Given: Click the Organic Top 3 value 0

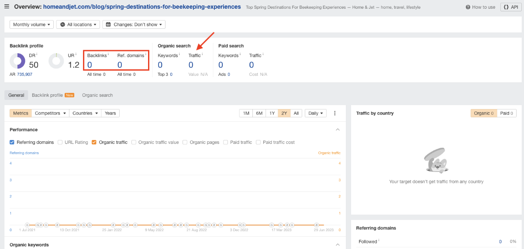Looking at the screenshot, I should point(171,75).
